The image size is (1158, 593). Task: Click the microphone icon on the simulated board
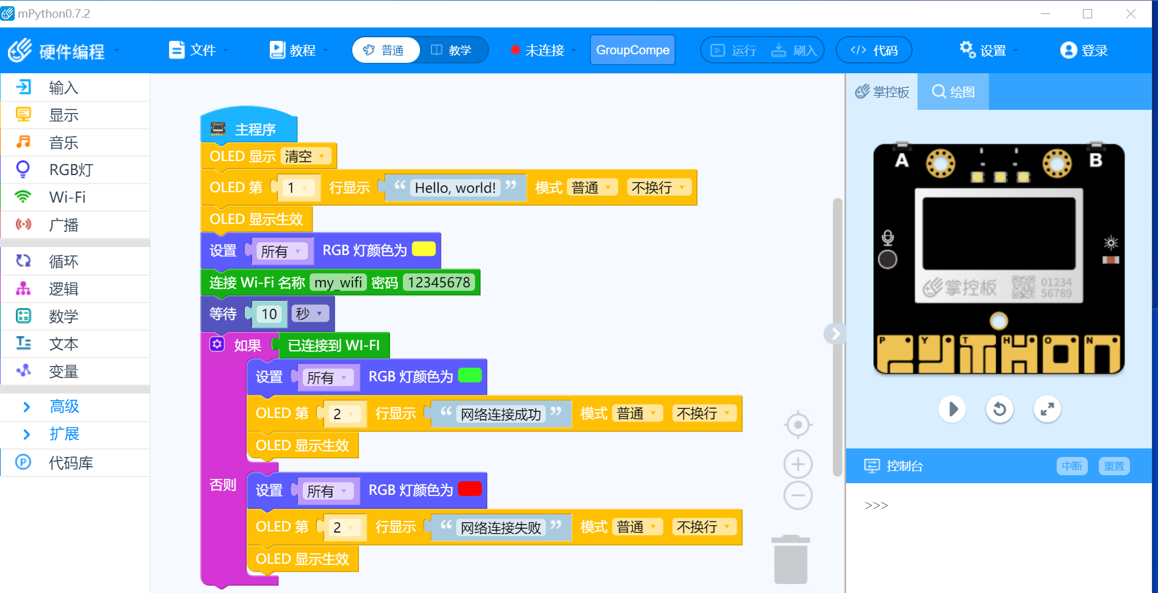pyautogui.click(x=888, y=237)
